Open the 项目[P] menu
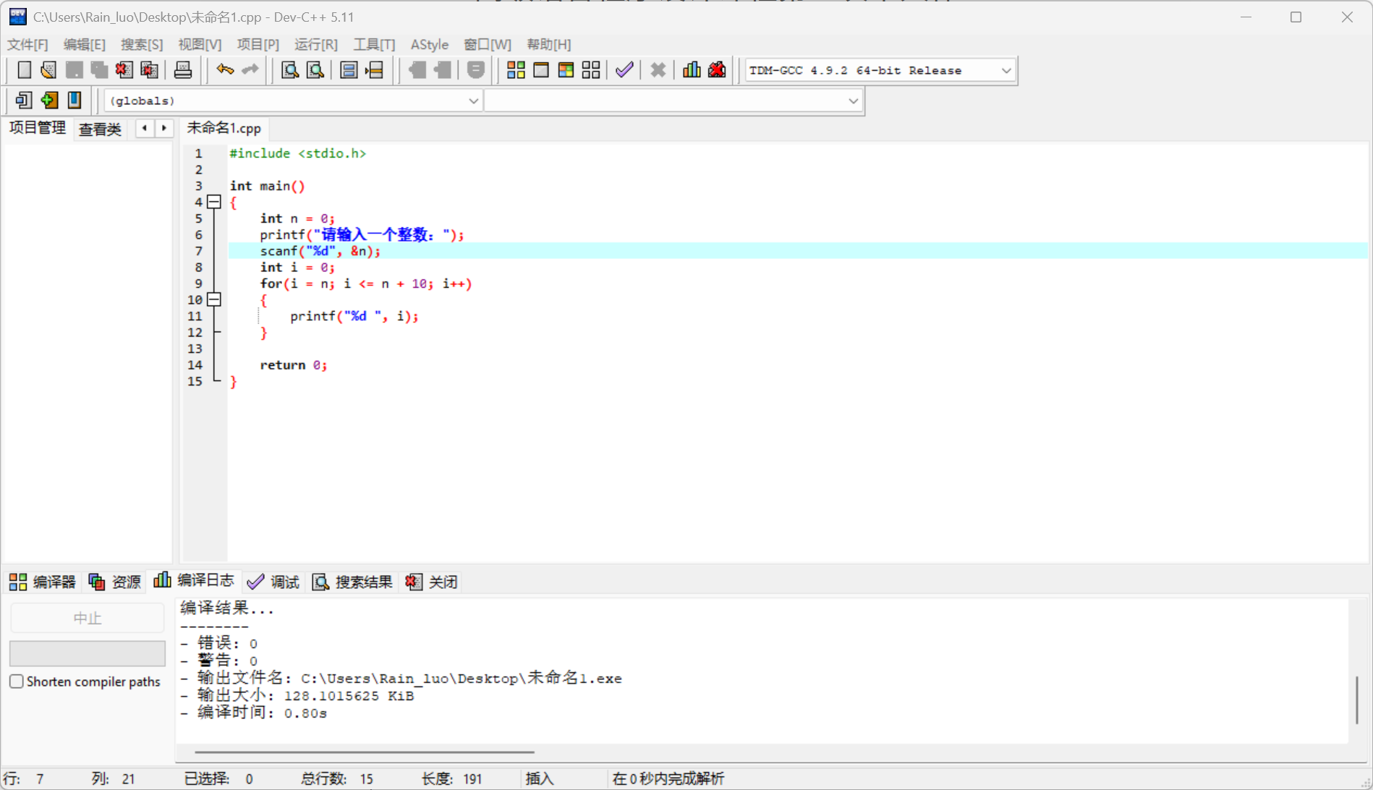Image resolution: width=1373 pixels, height=790 pixels. click(258, 45)
